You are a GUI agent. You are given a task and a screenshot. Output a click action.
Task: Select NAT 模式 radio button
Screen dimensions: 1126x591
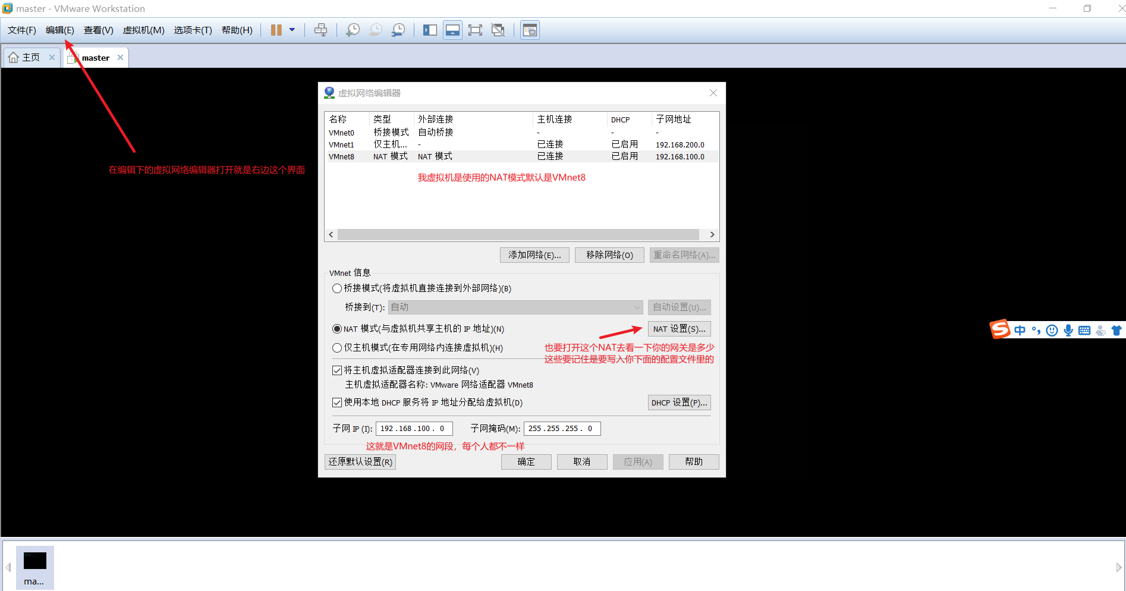point(337,329)
